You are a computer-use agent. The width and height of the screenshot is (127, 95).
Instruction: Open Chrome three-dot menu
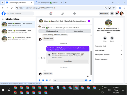tap(124, 8)
